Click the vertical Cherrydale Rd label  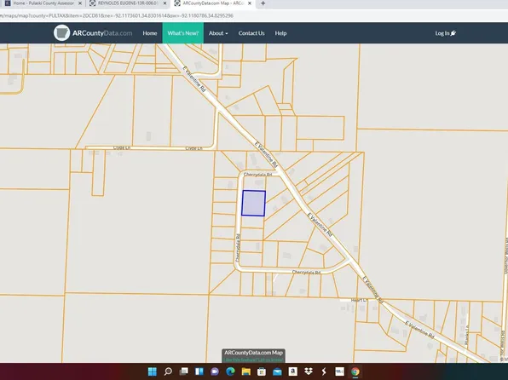point(238,249)
